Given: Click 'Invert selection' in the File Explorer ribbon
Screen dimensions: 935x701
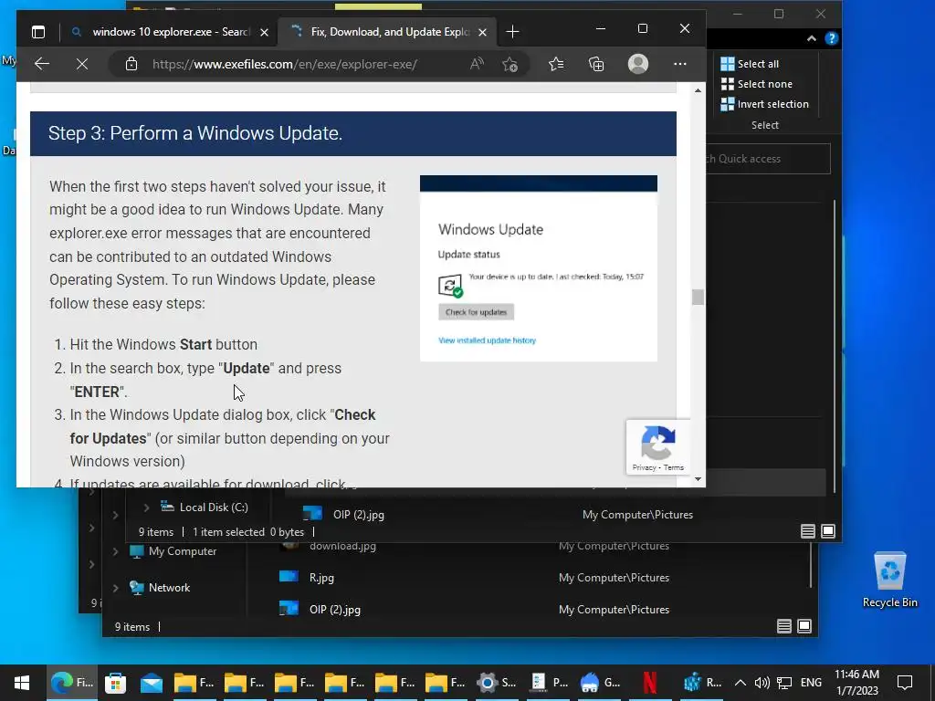Looking at the screenshot, I should 765,104.
